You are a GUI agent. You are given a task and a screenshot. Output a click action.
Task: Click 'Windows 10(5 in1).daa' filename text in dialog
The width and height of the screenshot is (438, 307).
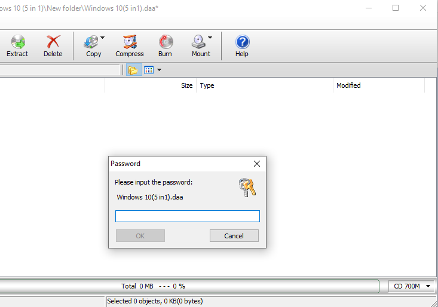click(150, 197)
